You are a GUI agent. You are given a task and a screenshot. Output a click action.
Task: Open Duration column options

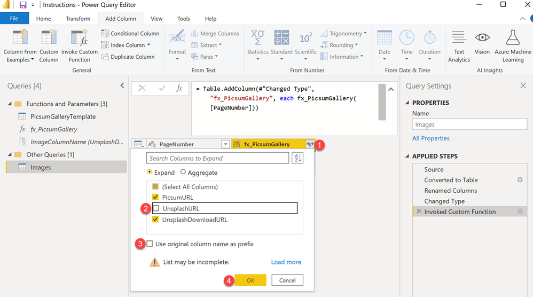click(430, 46)
